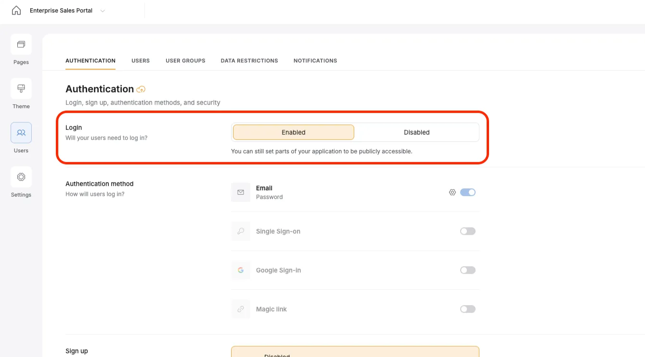Screen dimensions: 645x357
Task: Toggle off Email Password authentication
Action: click(x=467, y=192)
